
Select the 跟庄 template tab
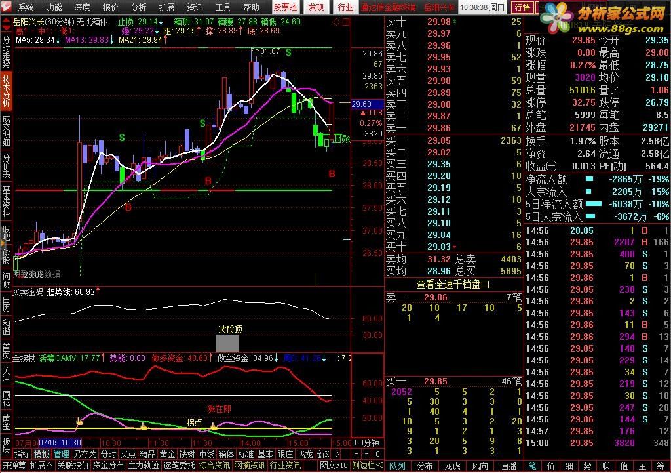285,454
